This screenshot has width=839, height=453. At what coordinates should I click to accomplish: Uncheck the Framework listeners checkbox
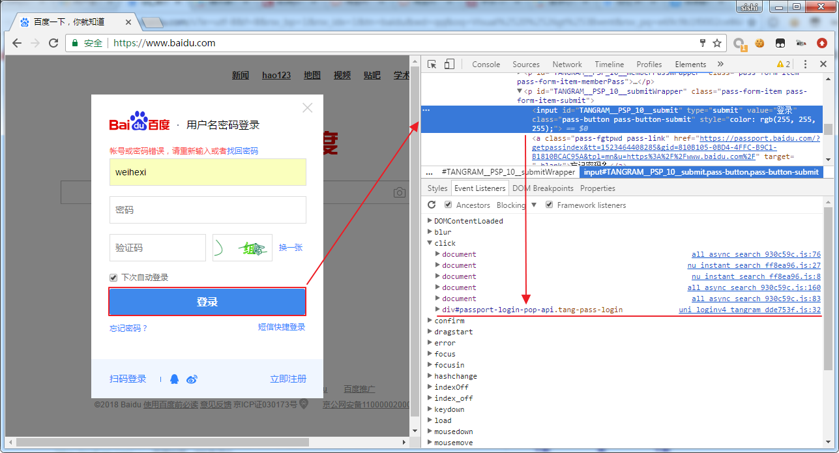click(x=549, y=205)
